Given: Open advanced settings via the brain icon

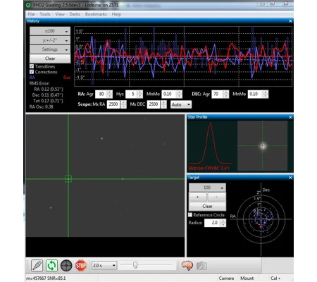Looking at the screenshot, I should [x=187, y=266].
